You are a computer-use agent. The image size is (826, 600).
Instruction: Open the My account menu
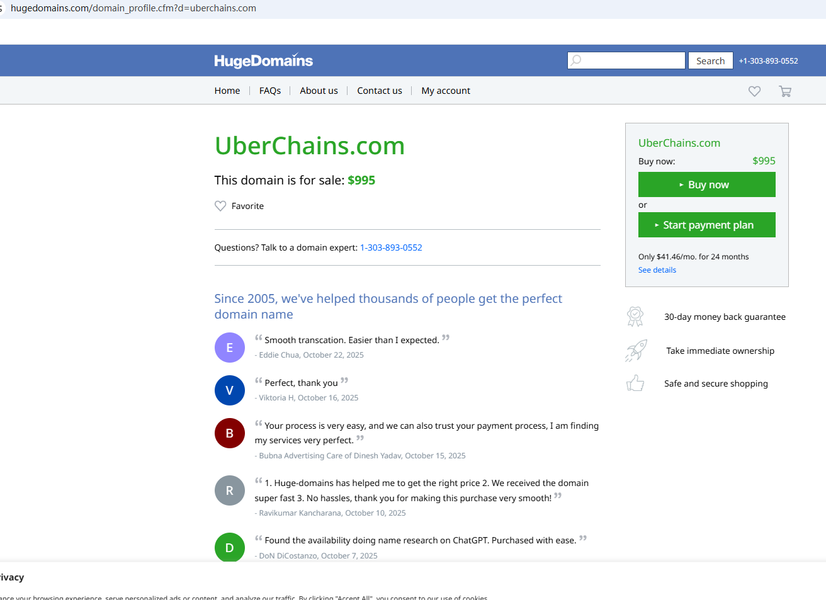coord(446,91)
